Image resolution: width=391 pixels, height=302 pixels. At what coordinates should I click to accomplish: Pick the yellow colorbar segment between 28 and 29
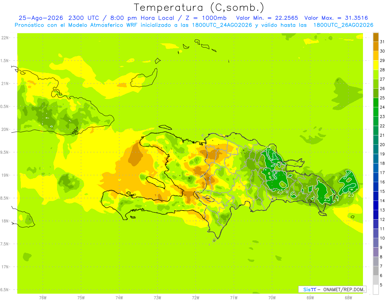pyautogui.click(x=376, y=65)
